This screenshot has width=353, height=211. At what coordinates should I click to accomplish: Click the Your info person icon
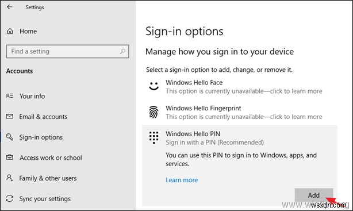(x=9, y=96)
